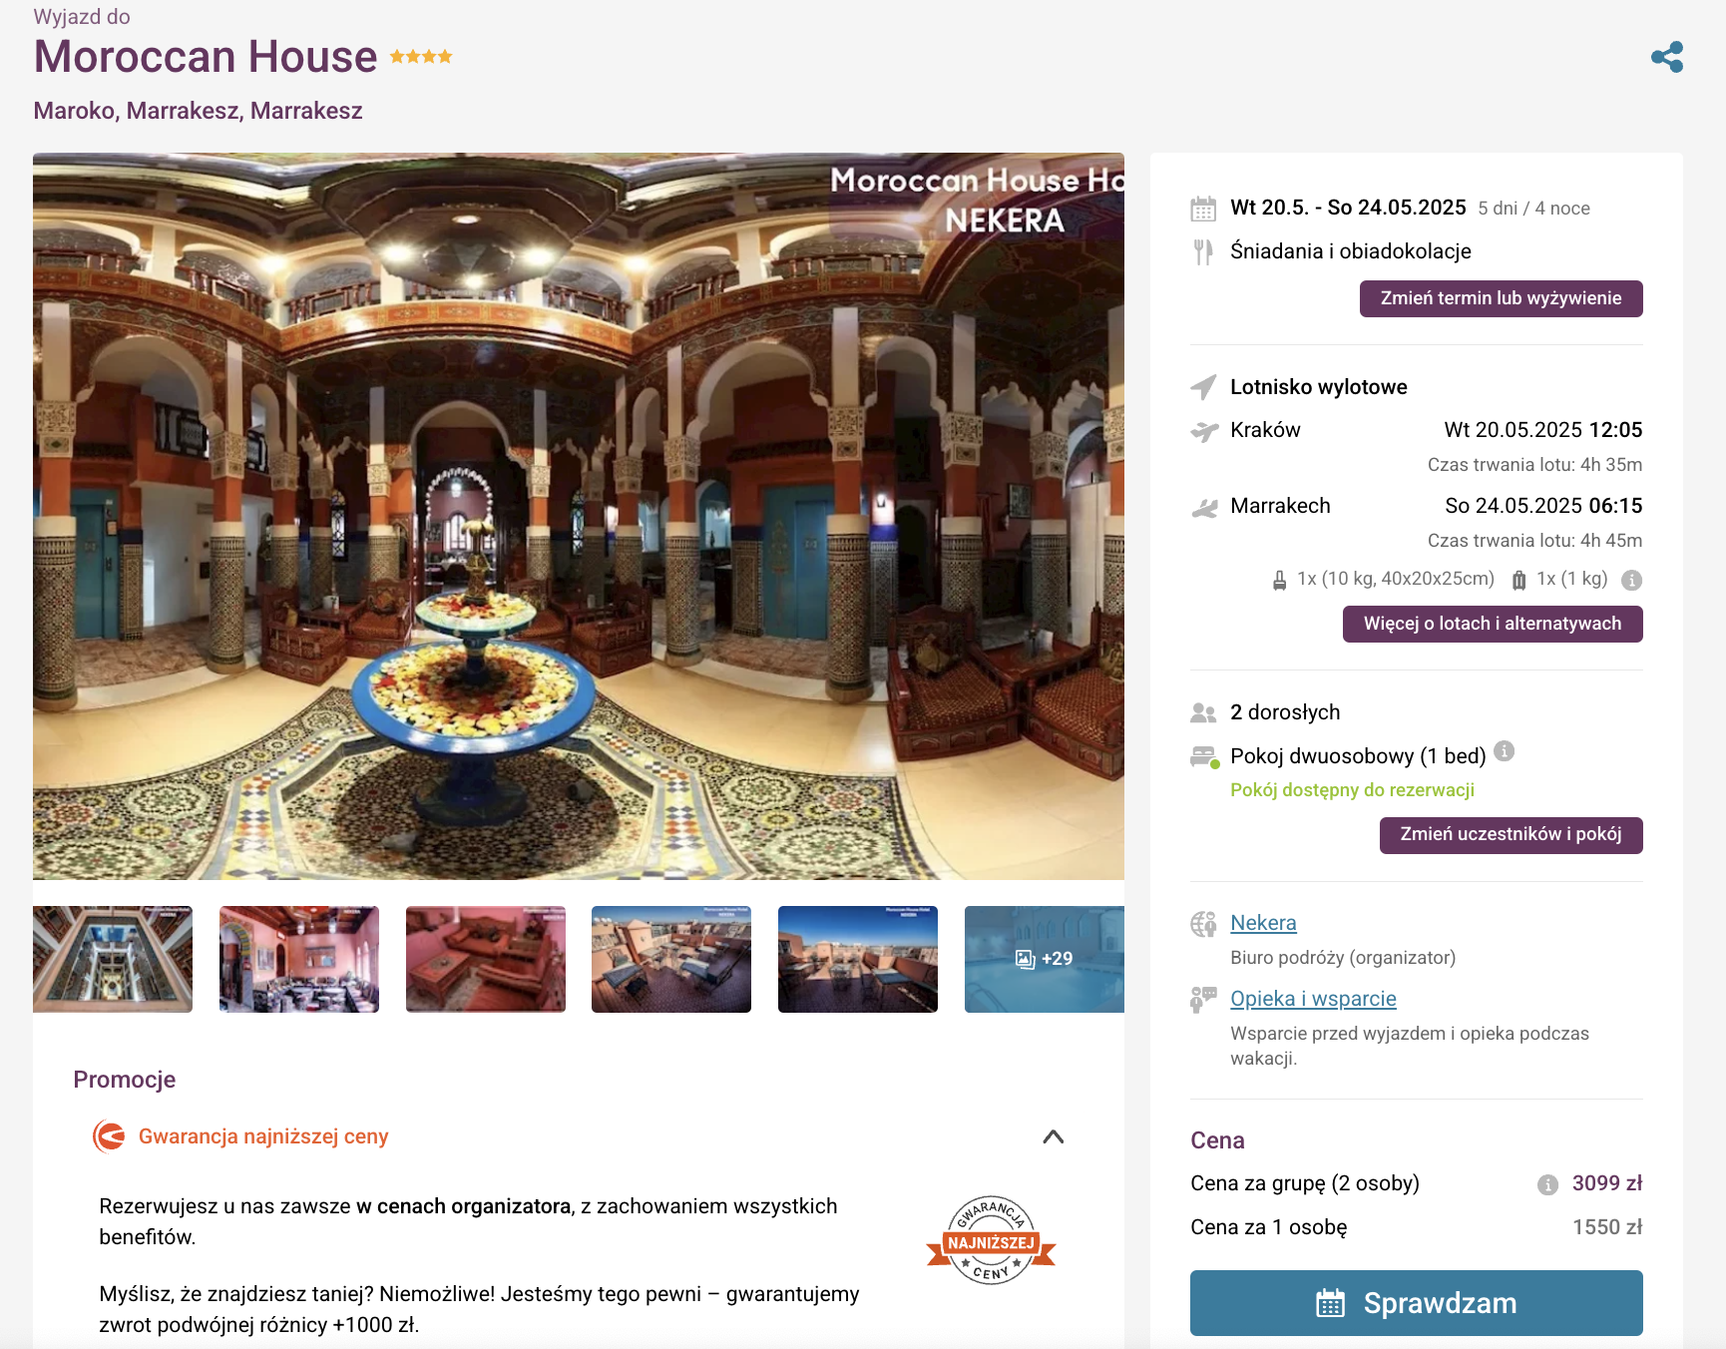Click the info icon beside group price
Screen dimensions: 1726x1349
1547,1184
